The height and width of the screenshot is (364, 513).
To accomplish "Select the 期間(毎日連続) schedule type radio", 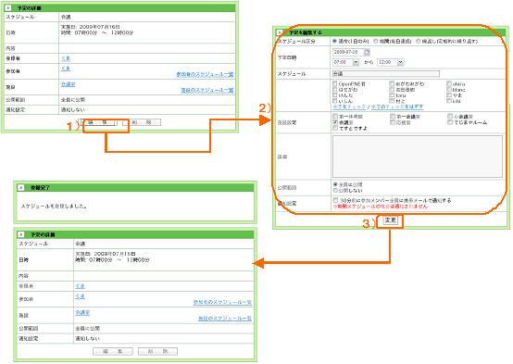I will point(376,42).
